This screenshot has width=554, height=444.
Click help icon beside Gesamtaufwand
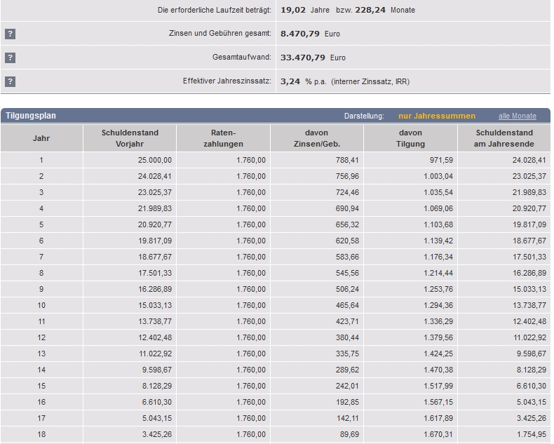pos(10,58)
